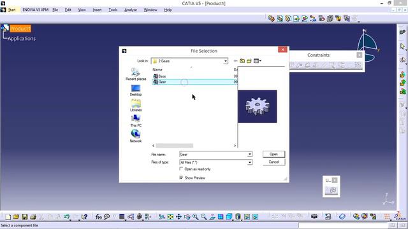This screenshot has height=229, width=408.
Task: Open the Tools menu
Action: pyautogui.click(x=113, y=10)
